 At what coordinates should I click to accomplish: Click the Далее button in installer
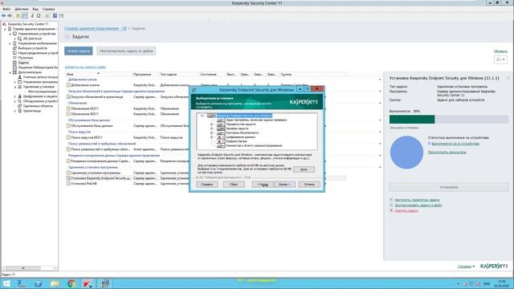[284, 185]
